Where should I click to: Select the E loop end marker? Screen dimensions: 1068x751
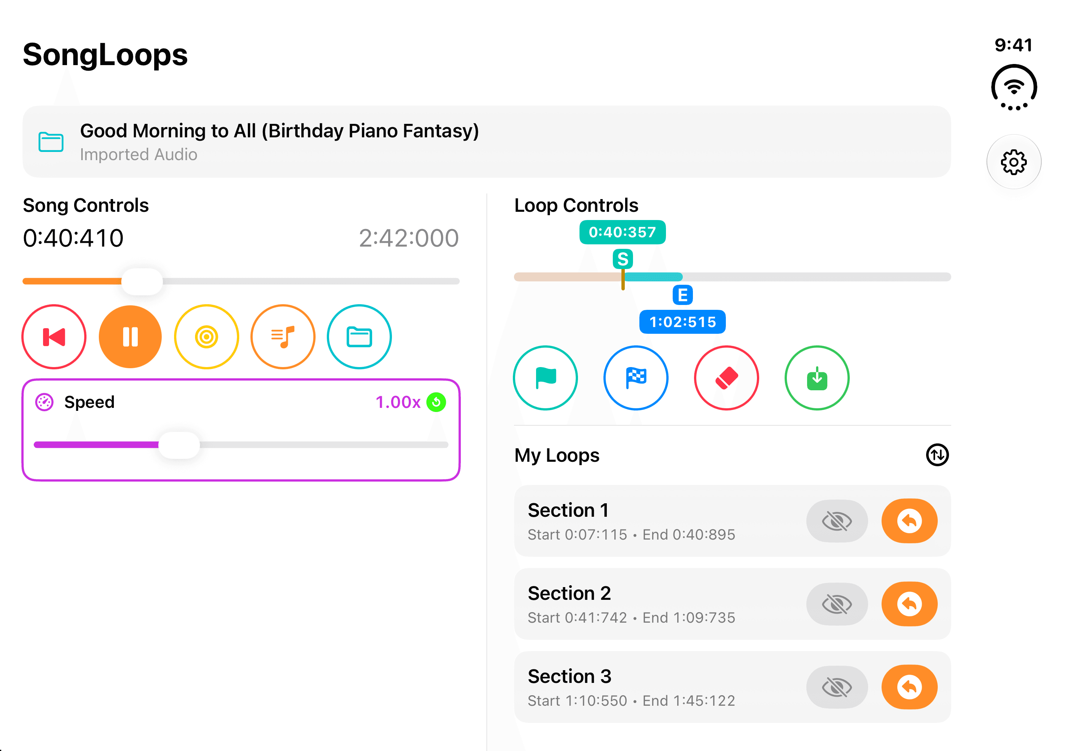(682, 295)
